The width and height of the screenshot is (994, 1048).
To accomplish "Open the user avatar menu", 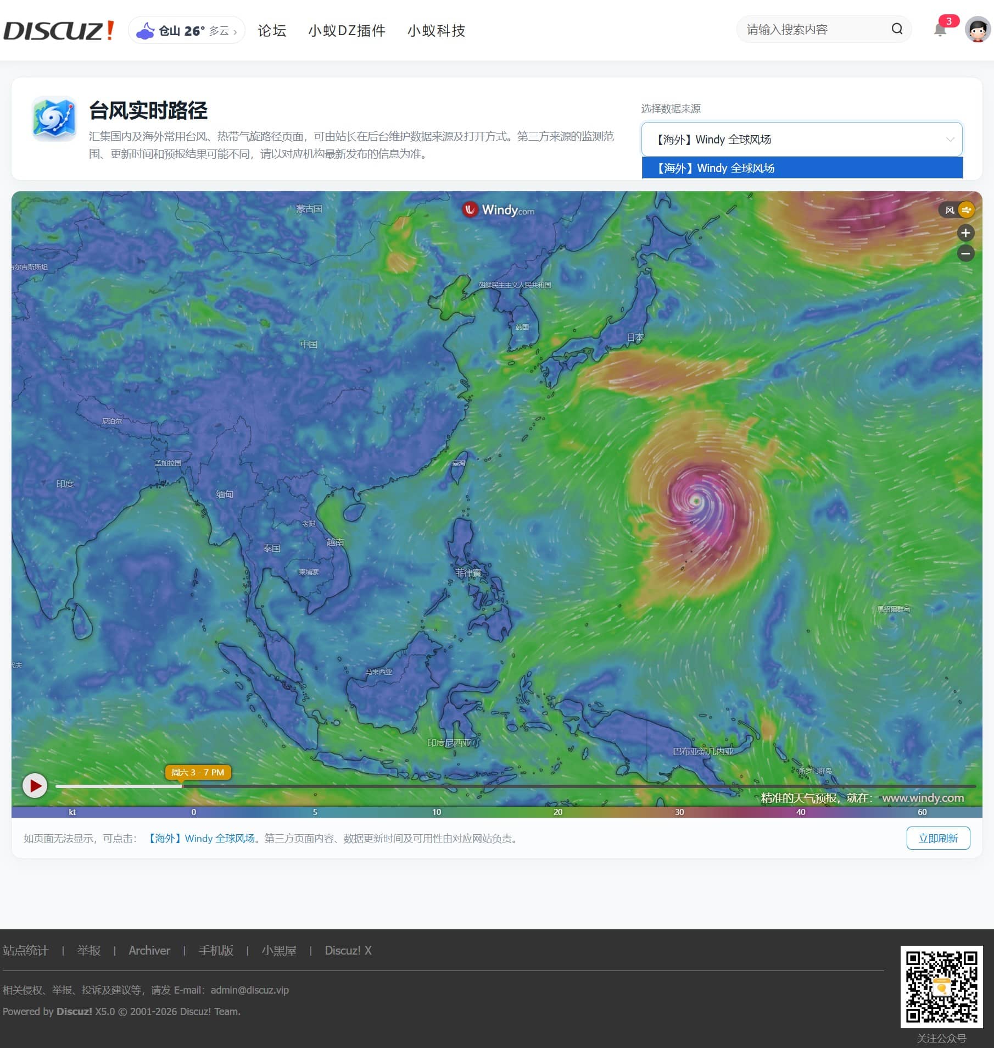I will tap(978, 30).
